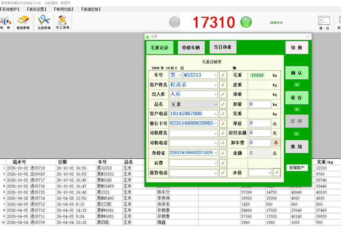Toggle the check box next to 车号 field
The height and width of the screenshot is (238, 341).
(x=223, y=75)
